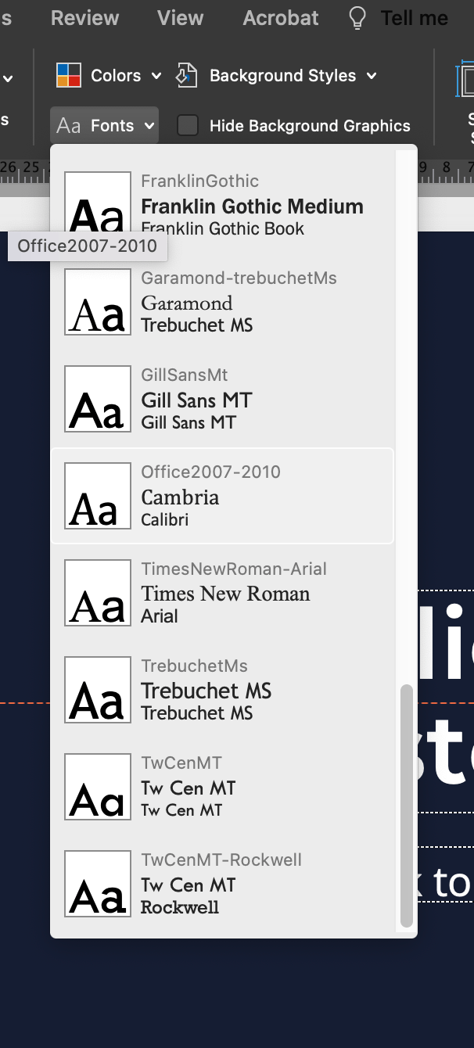Image resolution: width=474 pixels, height=1048 pixels.
Task: Click the fonts list scrollbar thumb
Action: 406,806
